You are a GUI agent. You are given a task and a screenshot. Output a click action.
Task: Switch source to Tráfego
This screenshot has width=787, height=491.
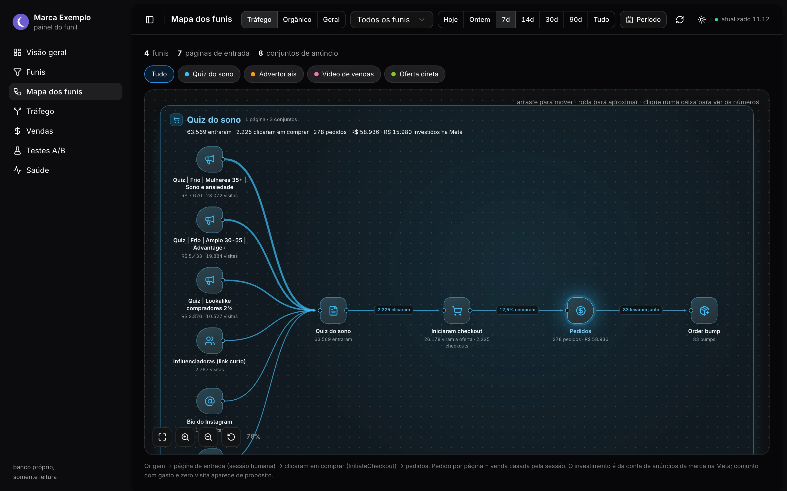pyautogui.click(x=259, y=19)
